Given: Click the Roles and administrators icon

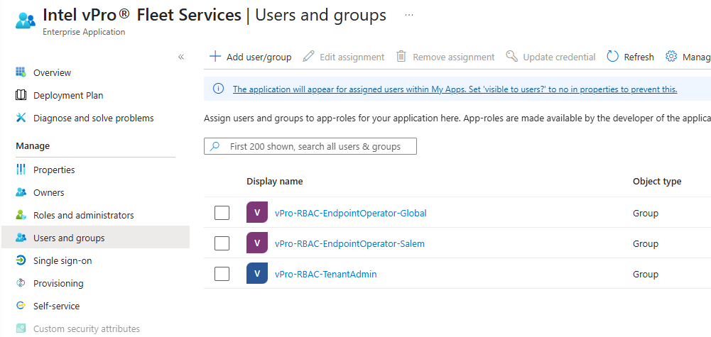Looking at the screenshot, I should (21, 215).
